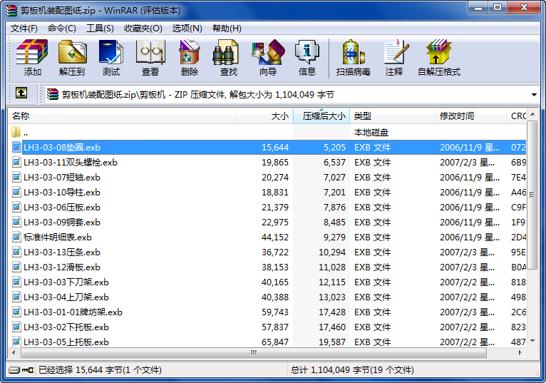Click status text 已经选择 15,644 字节
Viewport: 546px width, 383px height.
100,369
